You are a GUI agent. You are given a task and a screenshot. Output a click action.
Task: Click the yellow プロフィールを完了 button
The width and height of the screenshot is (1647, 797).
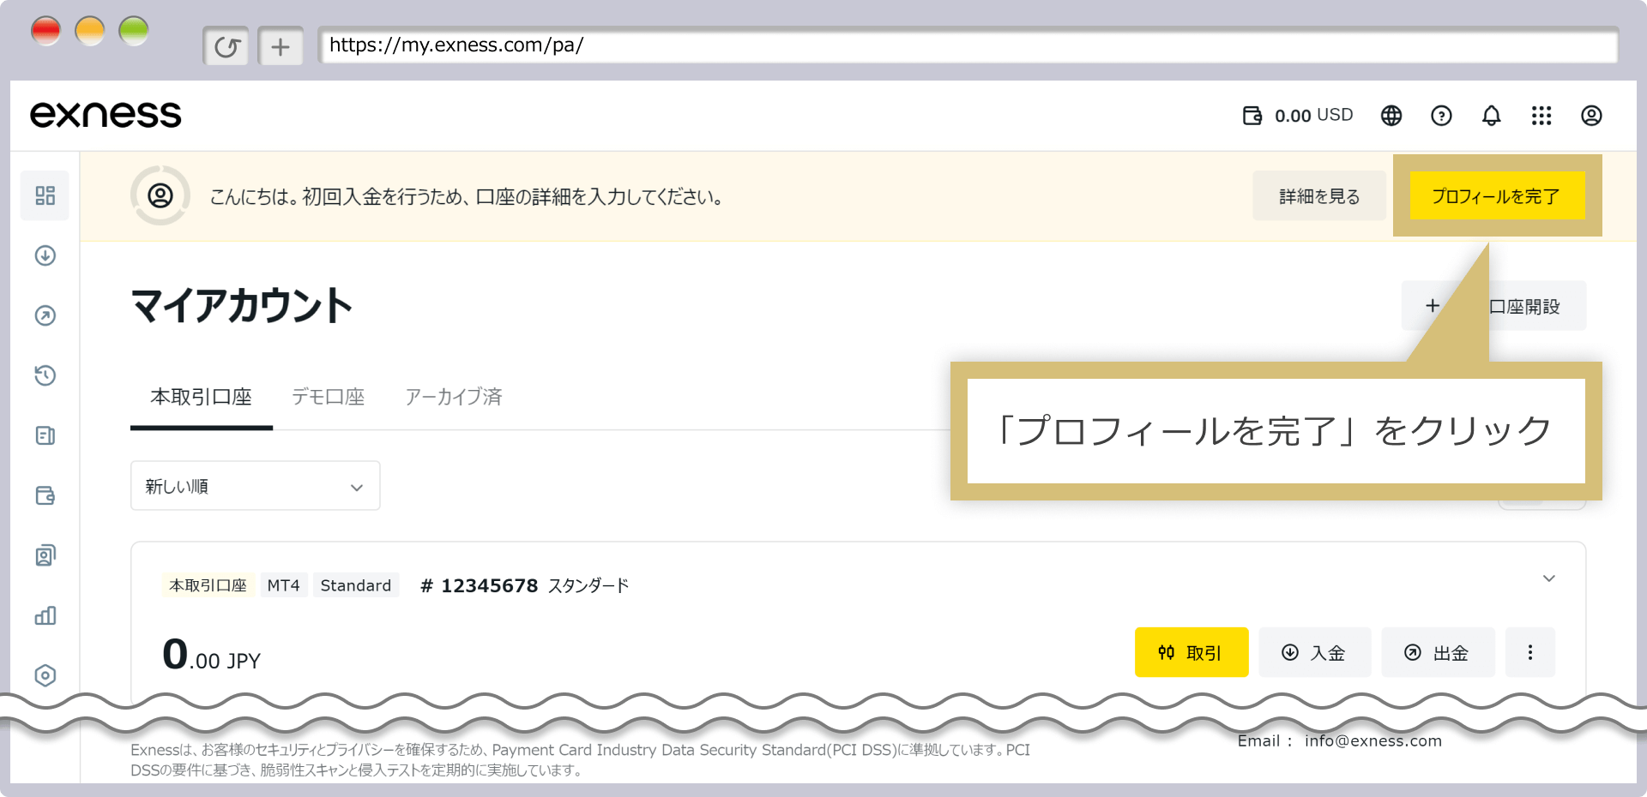point(1497,196)
